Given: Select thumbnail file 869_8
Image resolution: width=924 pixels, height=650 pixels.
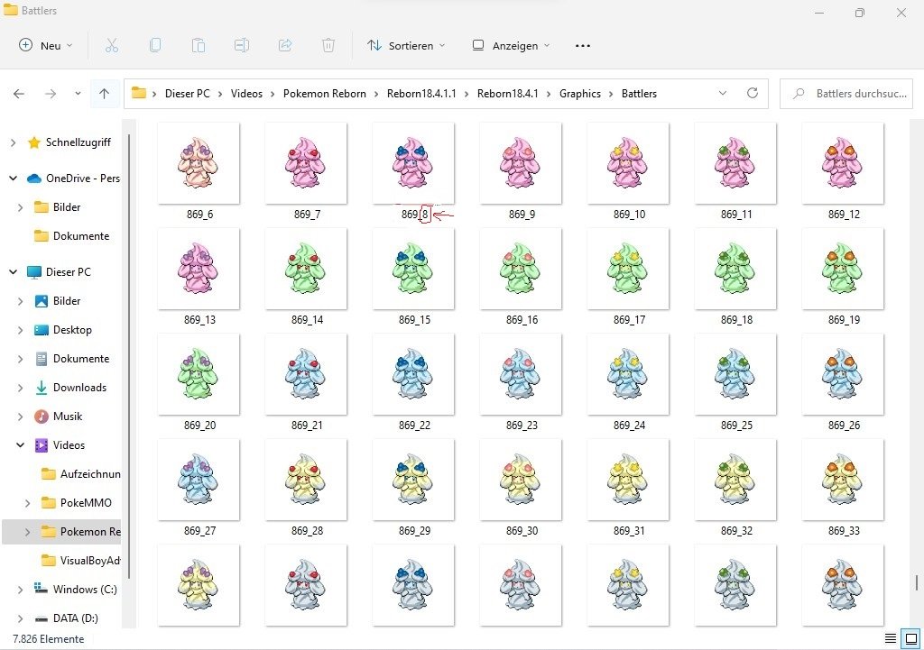Looking at the screenshot, I should (x=413, y=163).
